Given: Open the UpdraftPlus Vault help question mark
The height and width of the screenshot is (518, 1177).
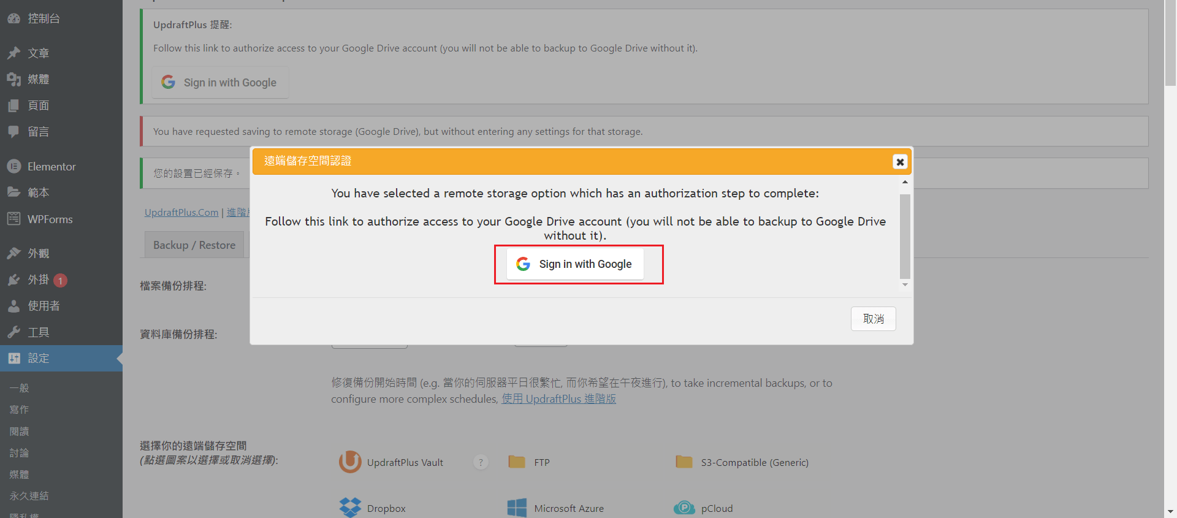Looking at the screenshot, I should click(481, 462).
